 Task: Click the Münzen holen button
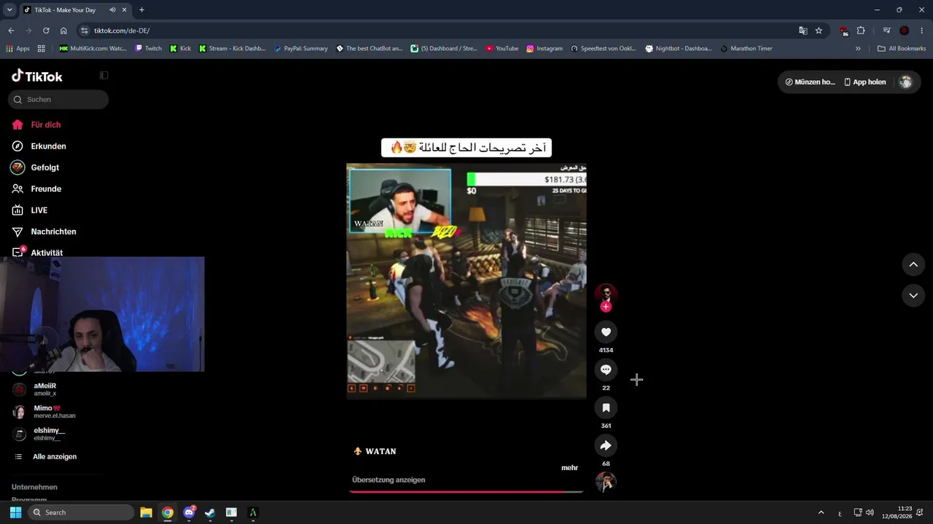click(810, 82)
